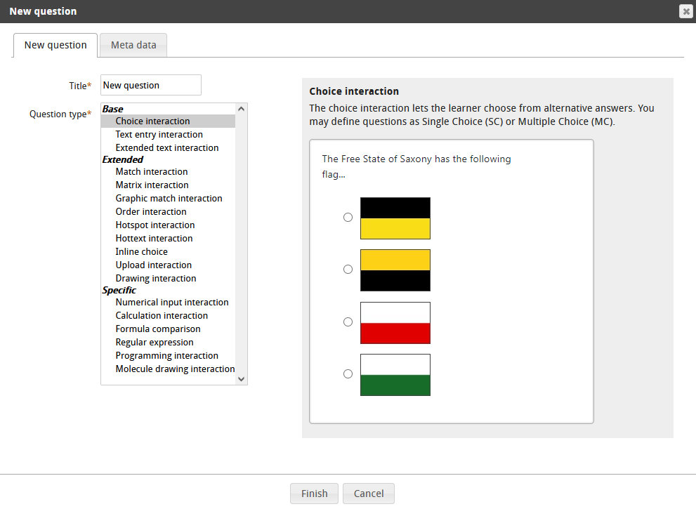Click the question type list down arrow
This screenshot has height=516, width=696.
(x=241, y=379)
